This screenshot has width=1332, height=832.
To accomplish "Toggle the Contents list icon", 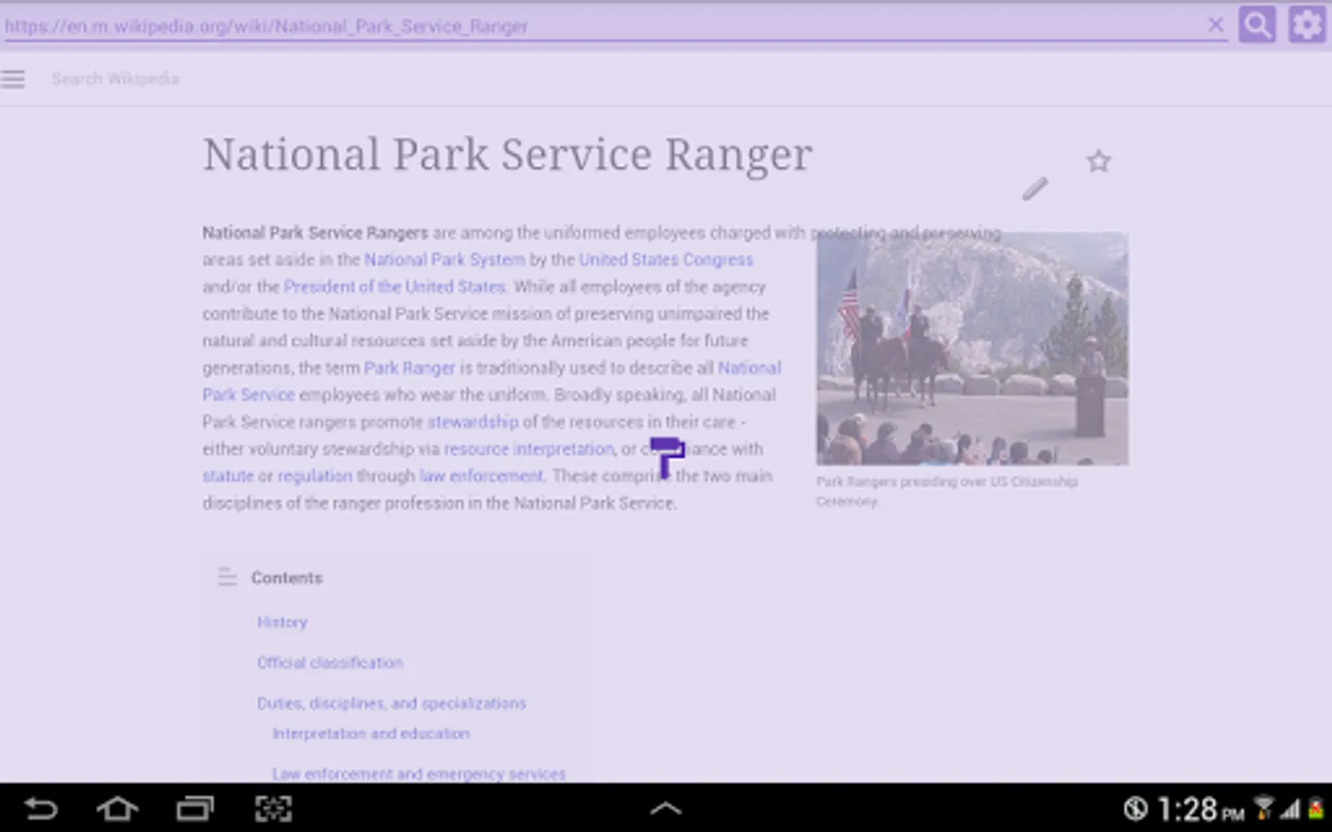I will tap(227, 578).
